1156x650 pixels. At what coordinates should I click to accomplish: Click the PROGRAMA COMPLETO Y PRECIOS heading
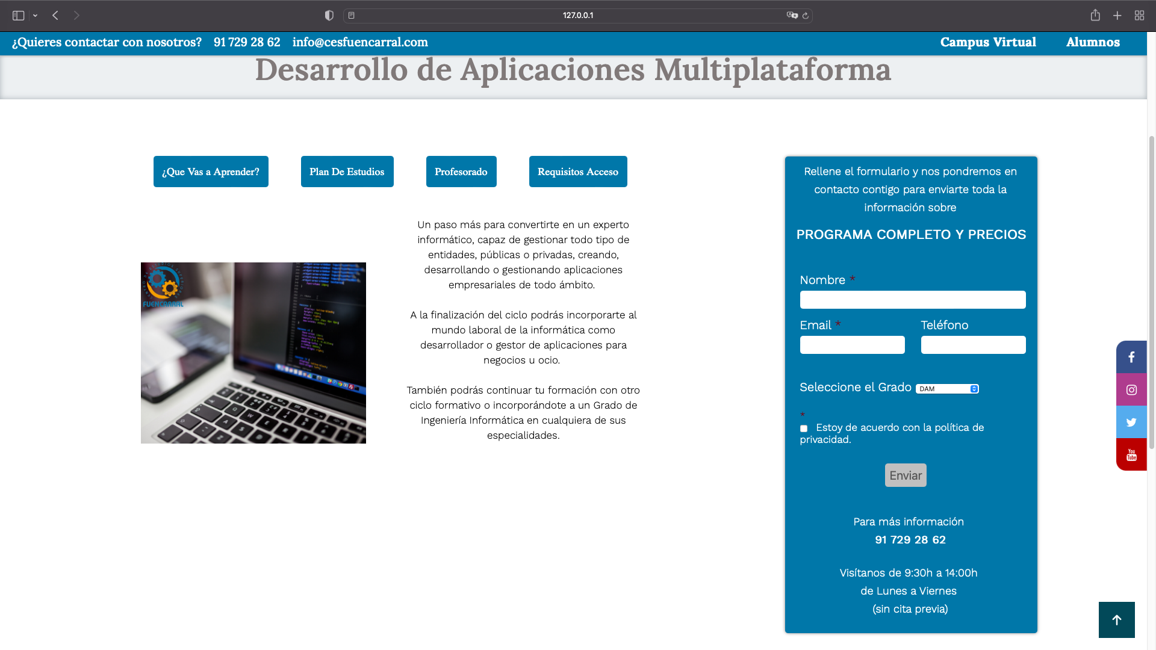point(911,235)
